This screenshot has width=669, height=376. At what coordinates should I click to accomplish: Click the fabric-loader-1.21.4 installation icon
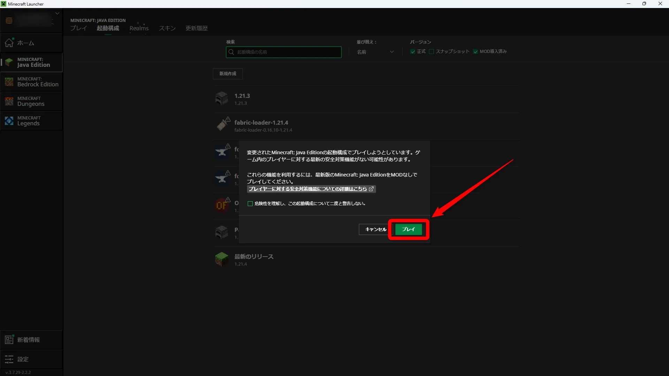222,125
